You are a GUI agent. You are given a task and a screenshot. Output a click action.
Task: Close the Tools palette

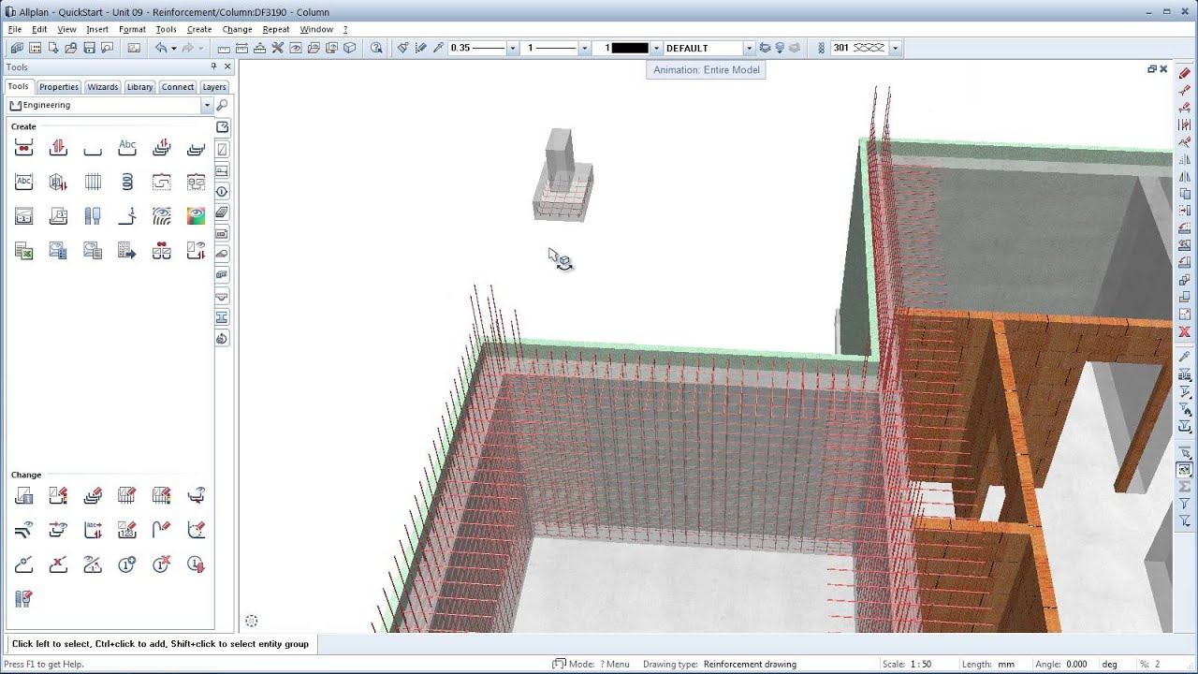click(226, 66)
